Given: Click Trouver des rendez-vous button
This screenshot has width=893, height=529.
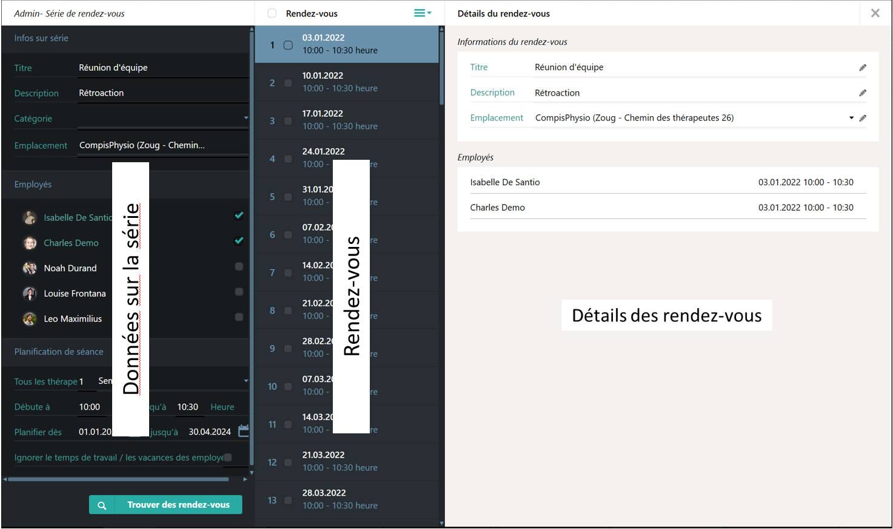Looking at the screenshot, I should (166, 505).
